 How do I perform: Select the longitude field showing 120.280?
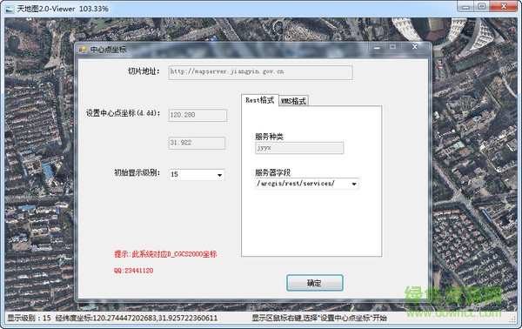click(x=197, y=115)
